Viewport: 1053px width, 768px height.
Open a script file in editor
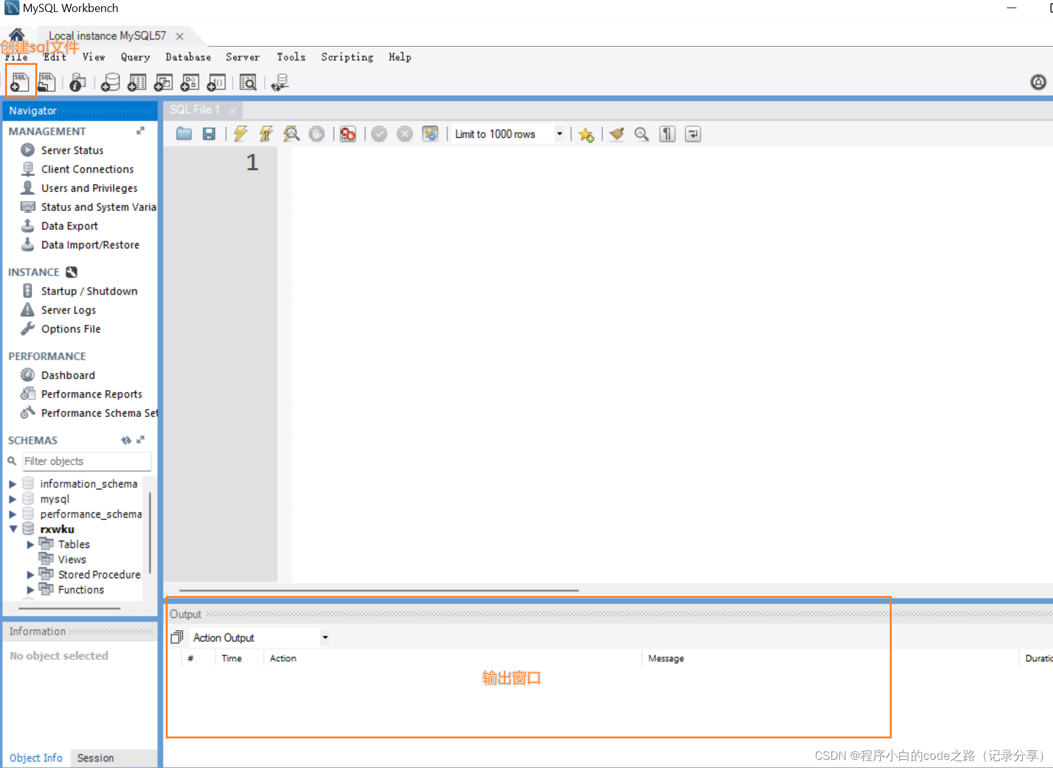point(184,134)
